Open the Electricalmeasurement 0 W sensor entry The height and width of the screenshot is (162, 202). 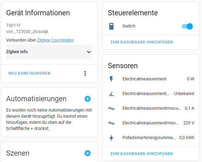(151, 79)
